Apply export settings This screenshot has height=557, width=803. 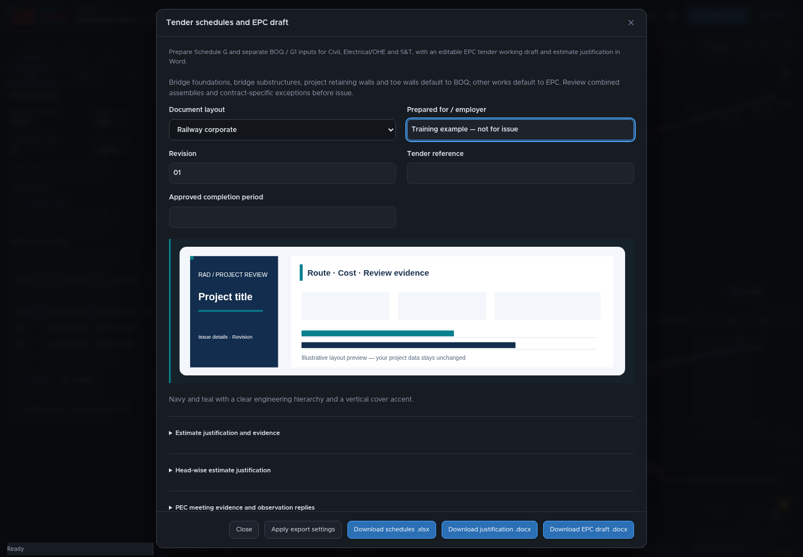[x=303, y=530]
